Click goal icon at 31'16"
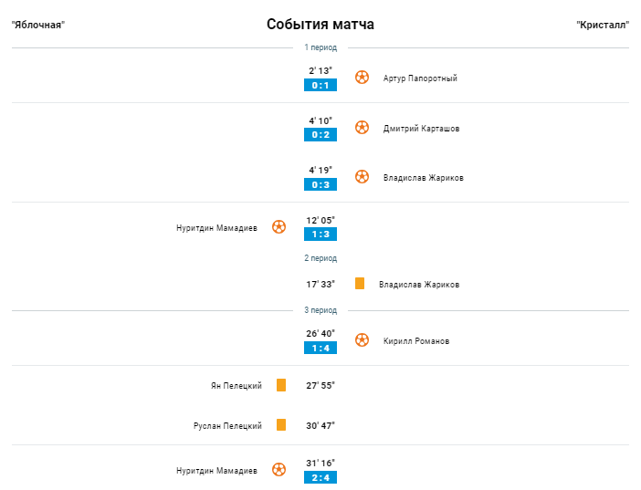641x490 pixels. [x=278, y=470]
